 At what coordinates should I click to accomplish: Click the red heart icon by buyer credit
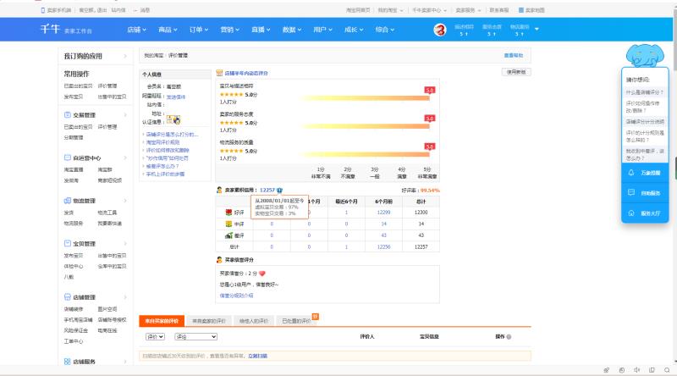(x=262, y=274)
